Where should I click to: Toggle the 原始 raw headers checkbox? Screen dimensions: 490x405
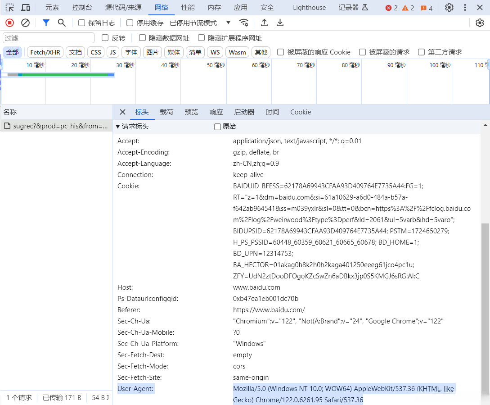(217, 127)
